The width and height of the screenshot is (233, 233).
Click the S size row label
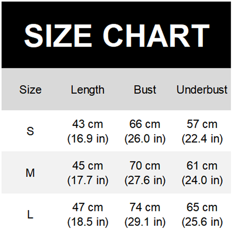point(30,131)
